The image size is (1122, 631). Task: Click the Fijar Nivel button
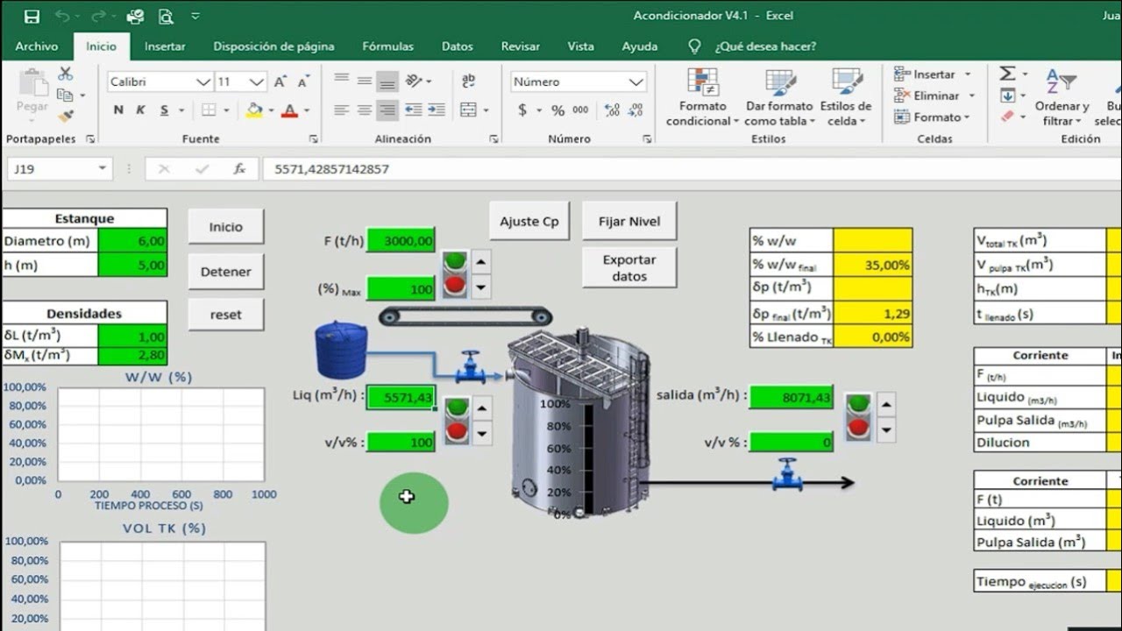click(x=629, y=222)
